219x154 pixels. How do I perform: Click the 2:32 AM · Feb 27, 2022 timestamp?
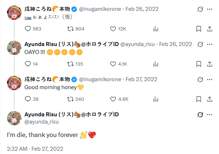[x=35, y=149]
